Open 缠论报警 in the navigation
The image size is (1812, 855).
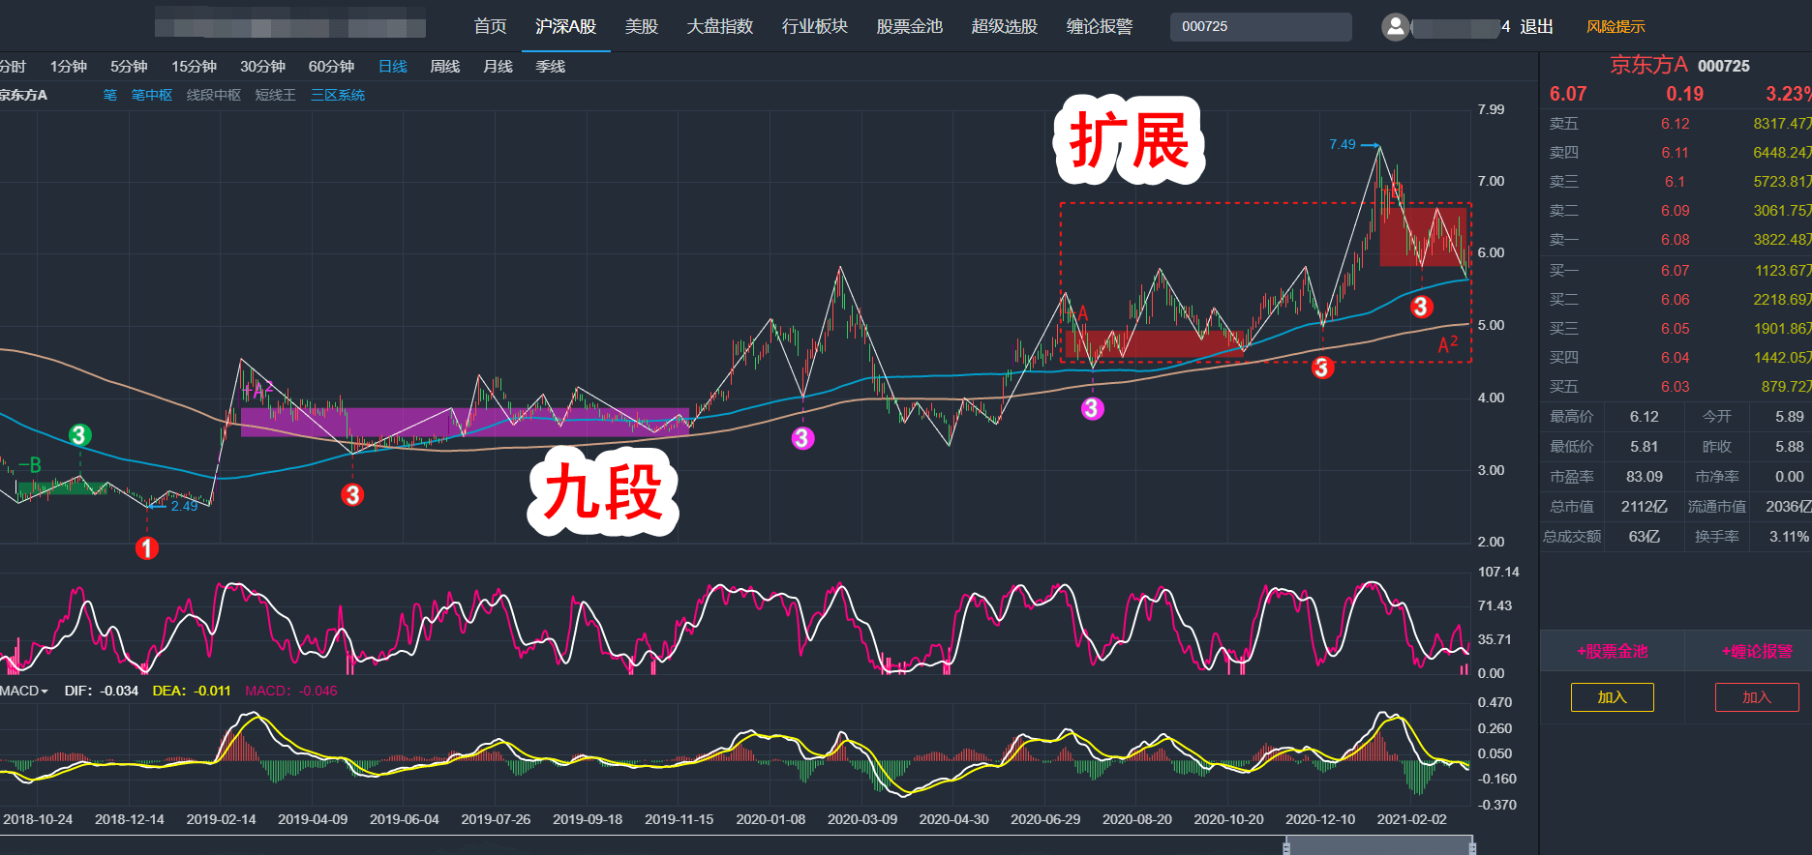(x=1099, y=26)
